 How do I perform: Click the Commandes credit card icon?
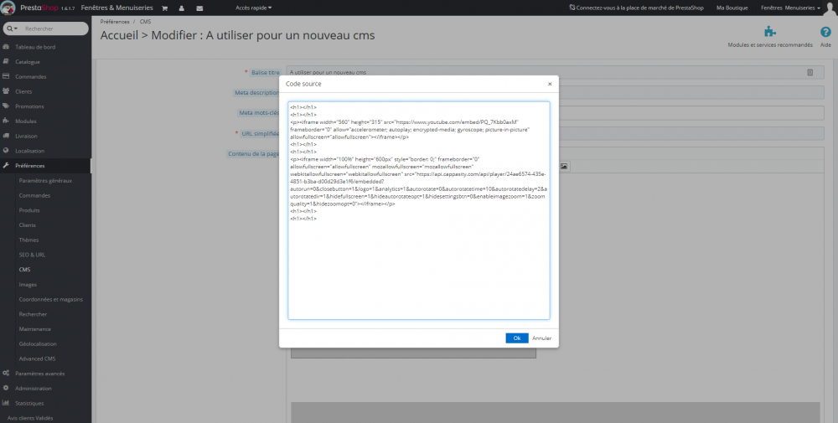pos(6,76)
